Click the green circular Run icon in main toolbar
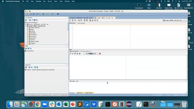Screen dimensions: 194x109 coord(43,14)
